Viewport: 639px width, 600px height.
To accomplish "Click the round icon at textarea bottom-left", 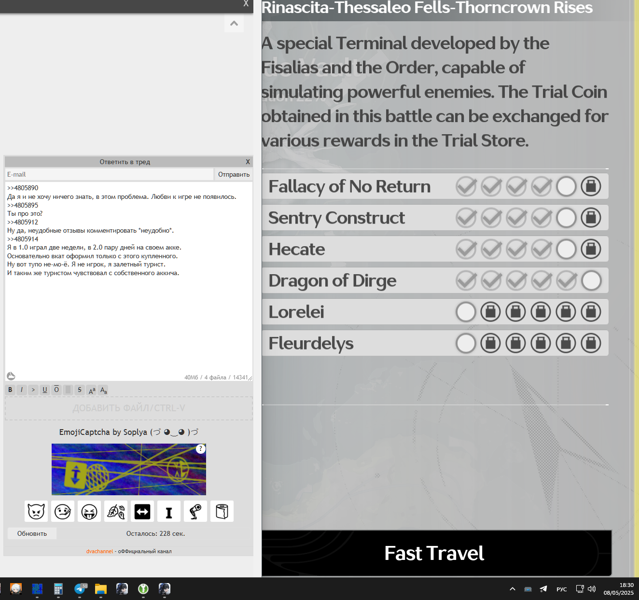I will point(11,376).
